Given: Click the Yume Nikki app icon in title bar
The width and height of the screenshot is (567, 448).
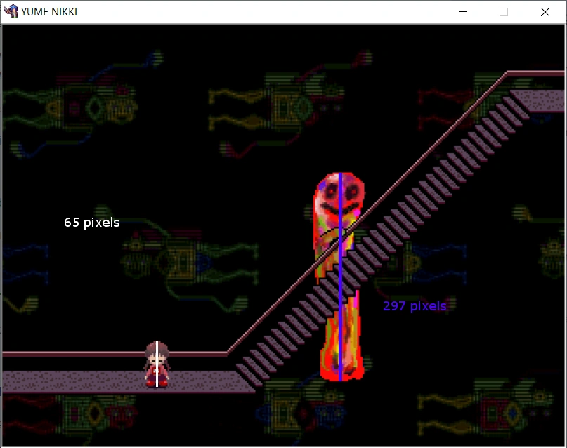Looking at the screenshot, I should tap(11, 11).
